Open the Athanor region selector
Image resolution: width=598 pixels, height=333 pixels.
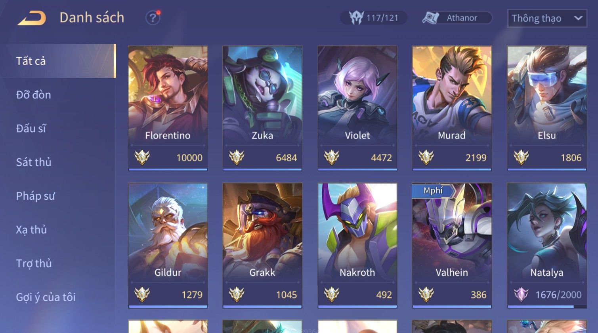point(457,18)
